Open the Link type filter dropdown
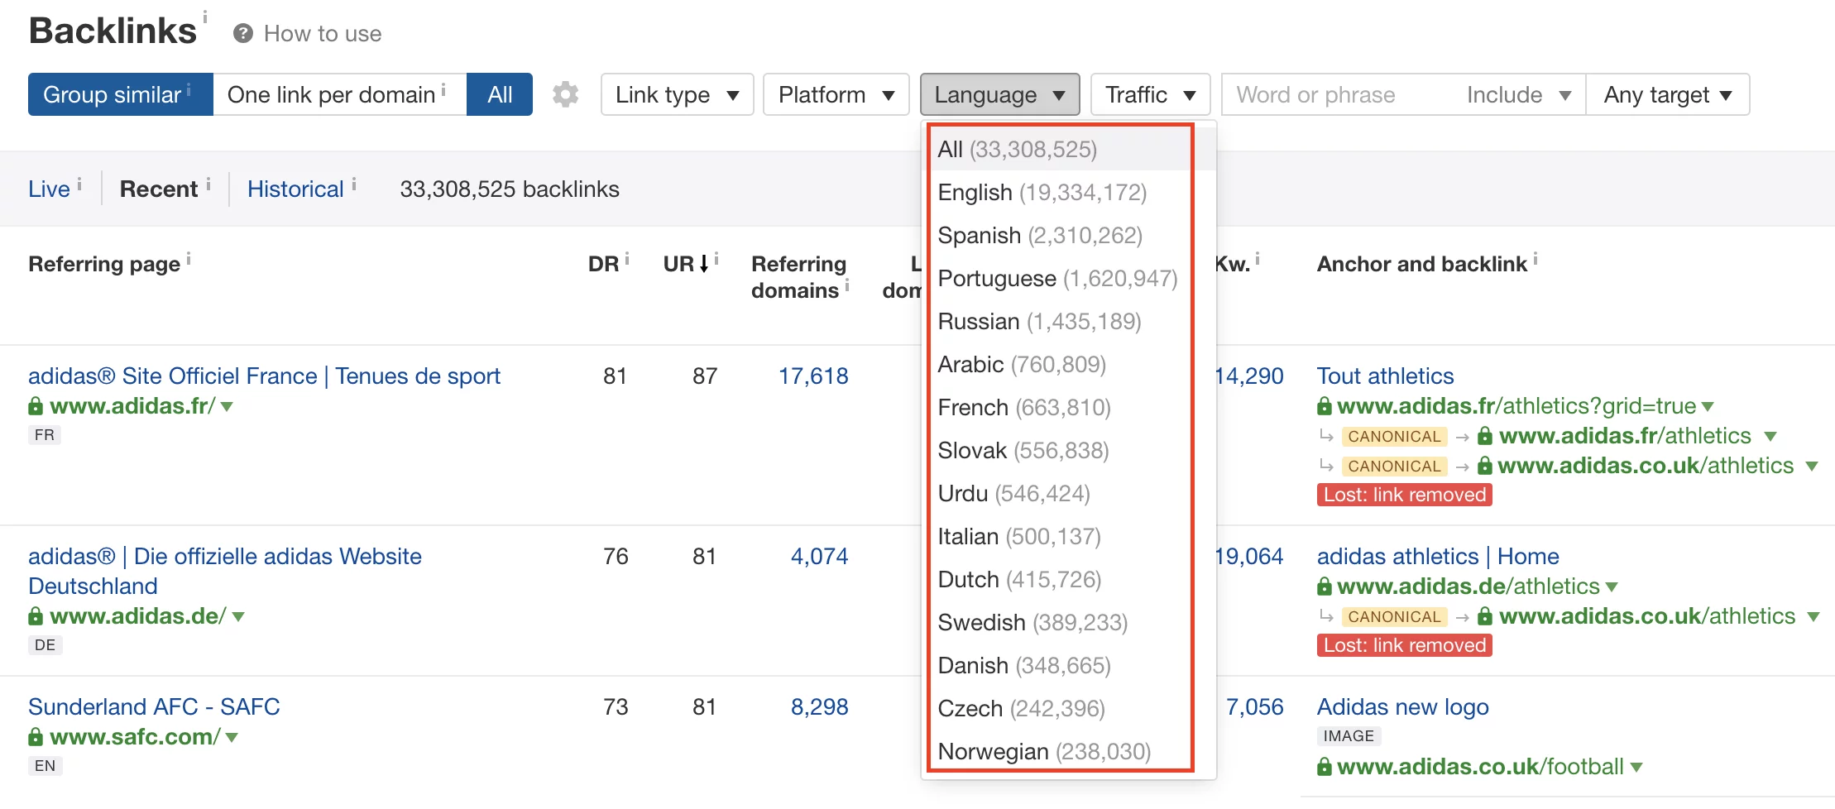This screenshot has height=809, width=1835. coord(676,94)
